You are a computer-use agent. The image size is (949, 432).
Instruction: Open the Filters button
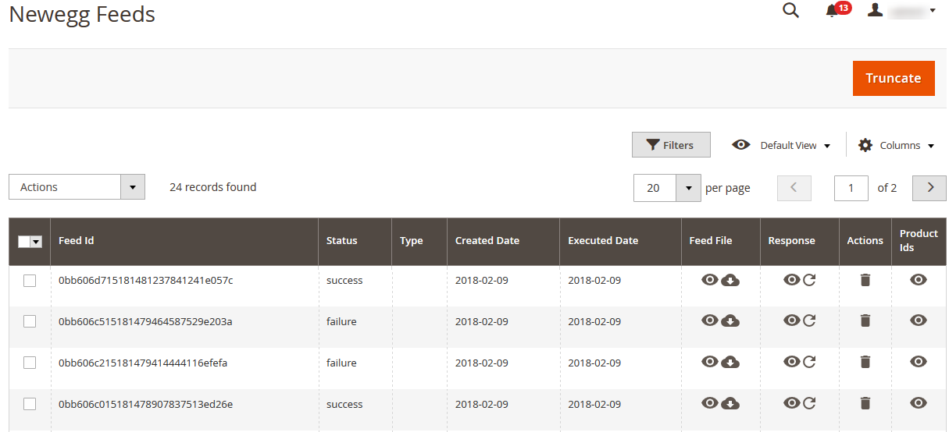tap(671, 145)
